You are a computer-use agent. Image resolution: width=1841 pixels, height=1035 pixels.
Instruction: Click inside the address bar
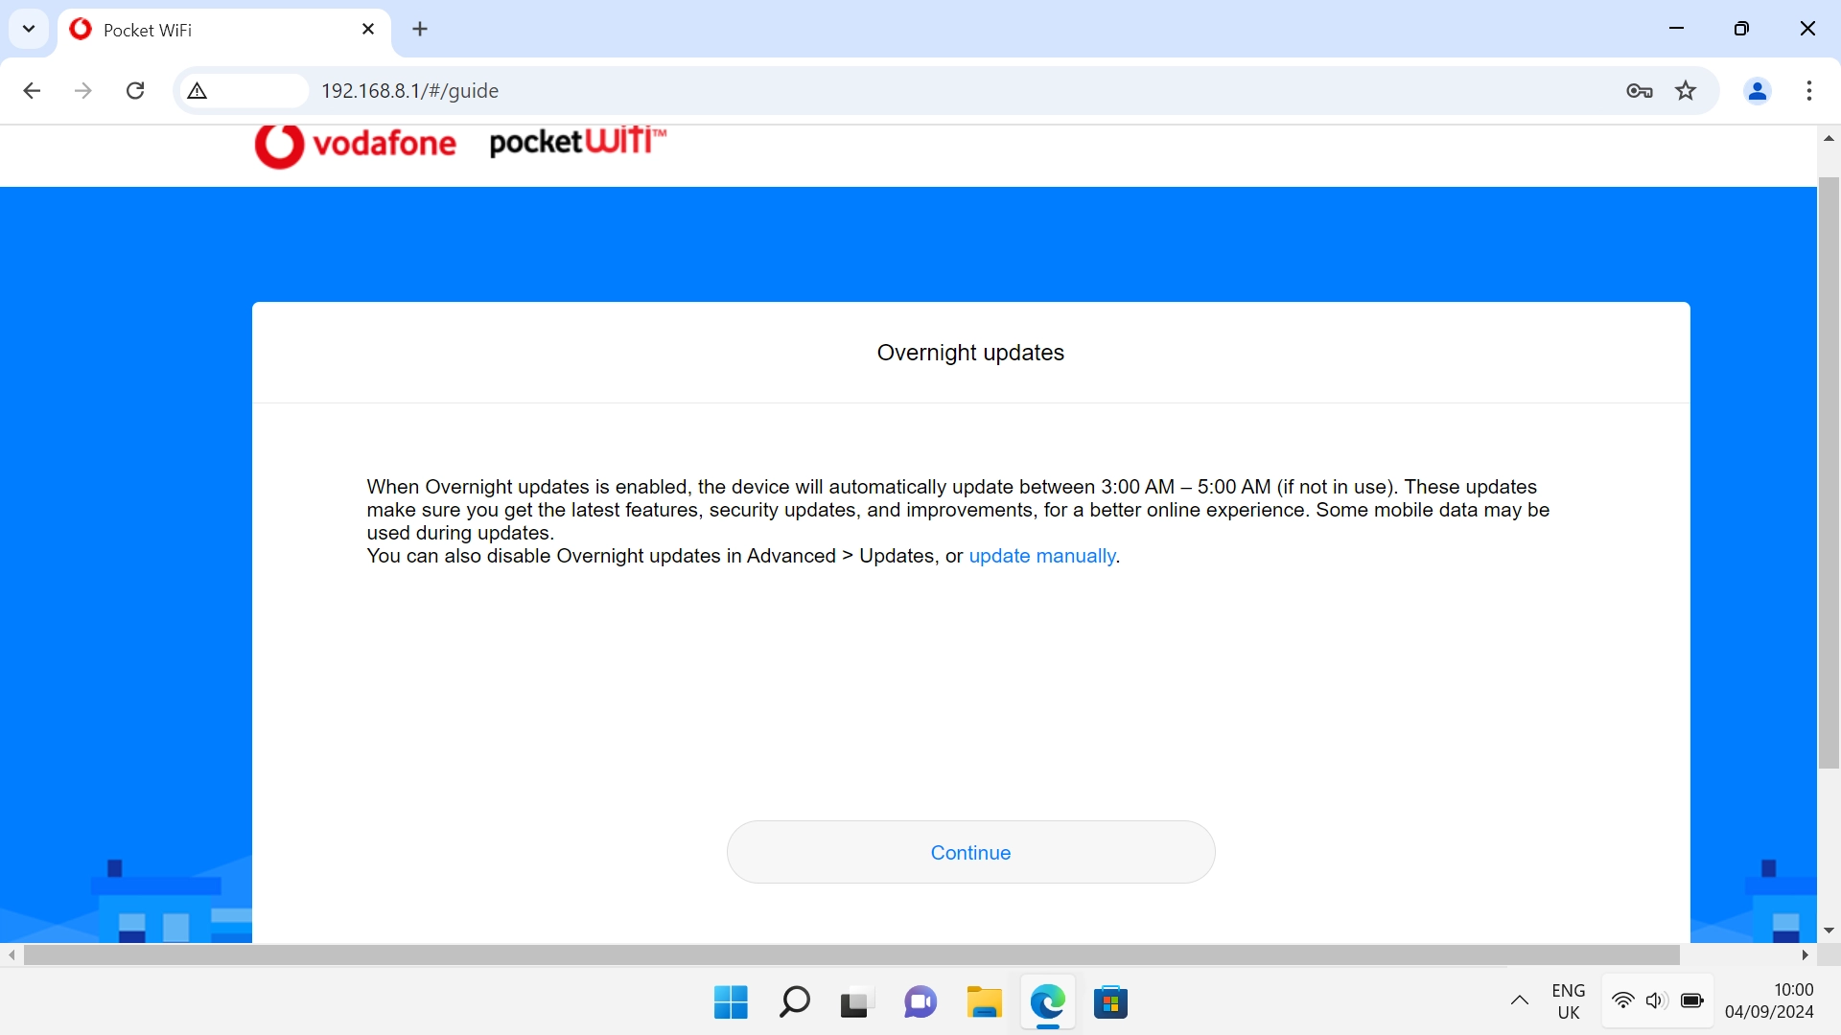(x=671, y=90)
